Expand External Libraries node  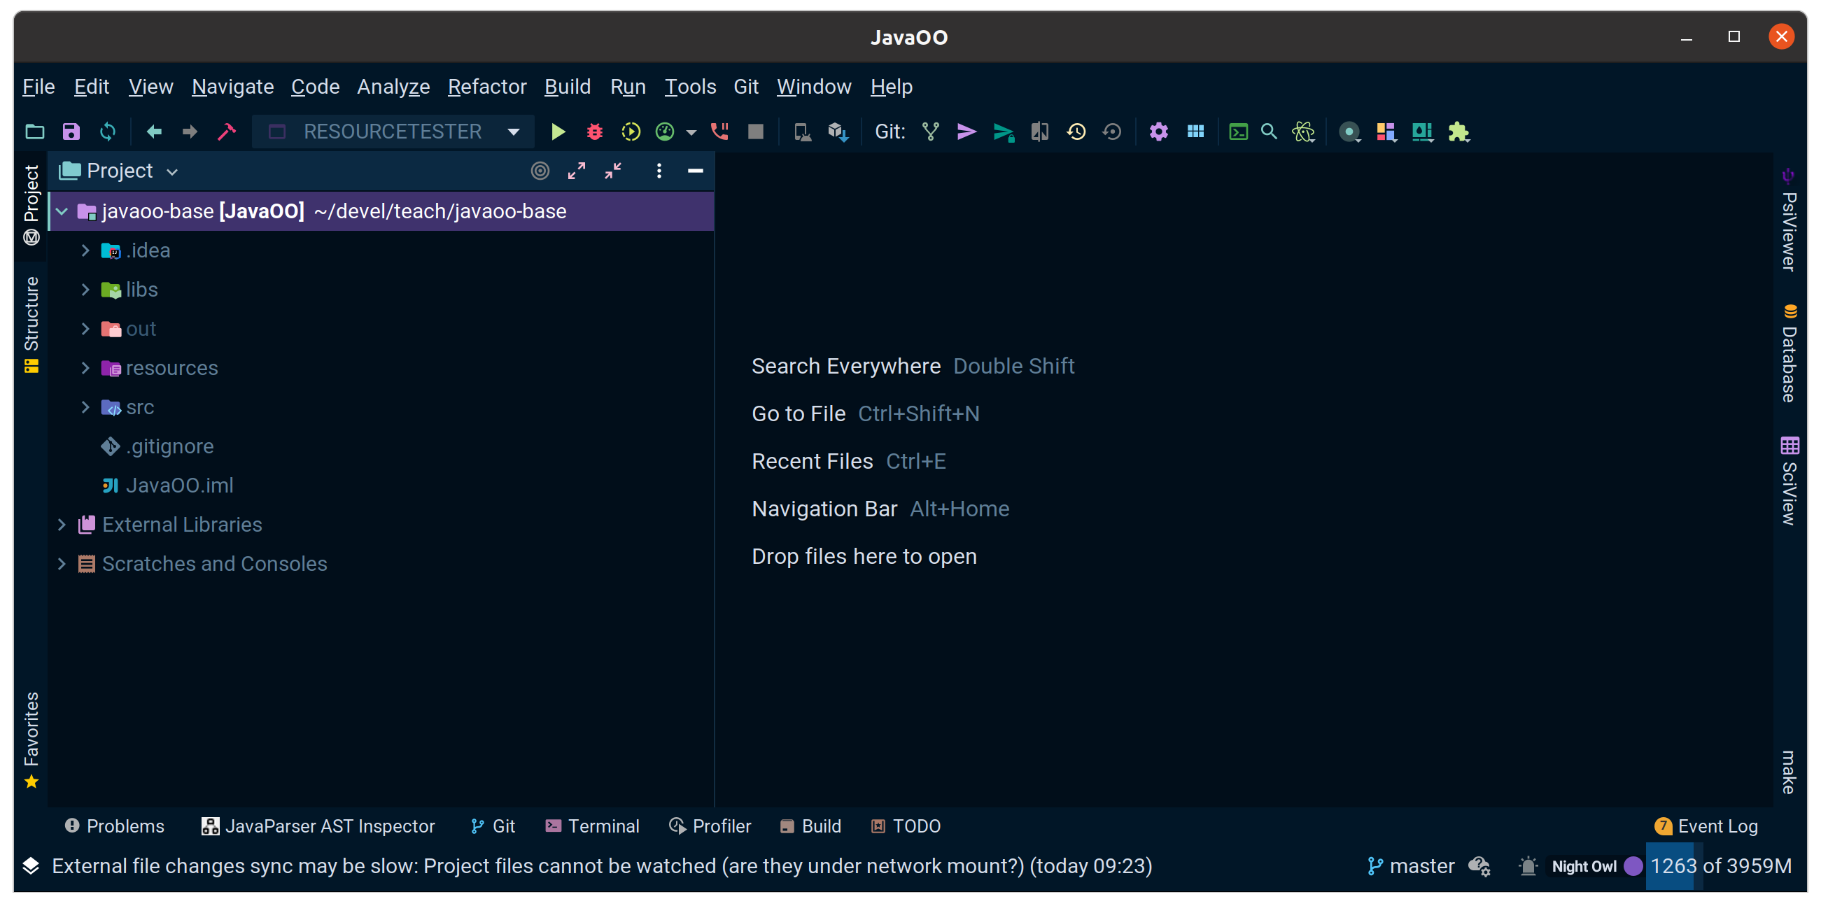point(62,525)
